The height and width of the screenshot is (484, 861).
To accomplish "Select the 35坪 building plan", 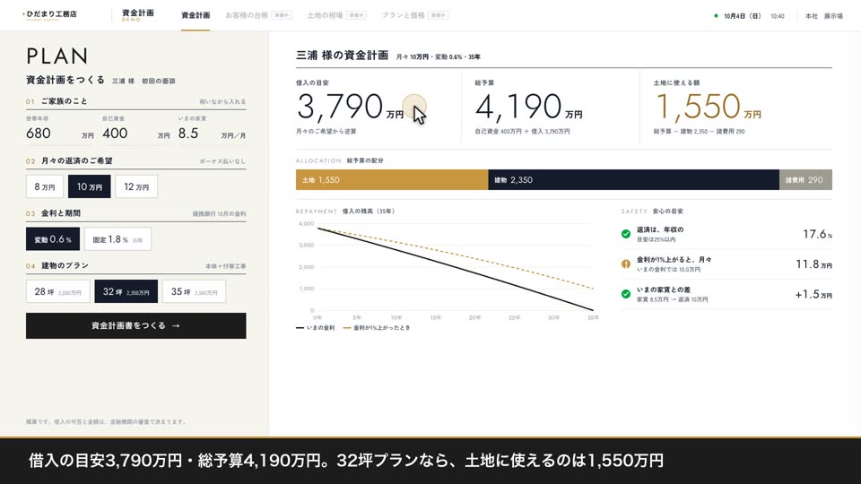I will pos(194,292).
